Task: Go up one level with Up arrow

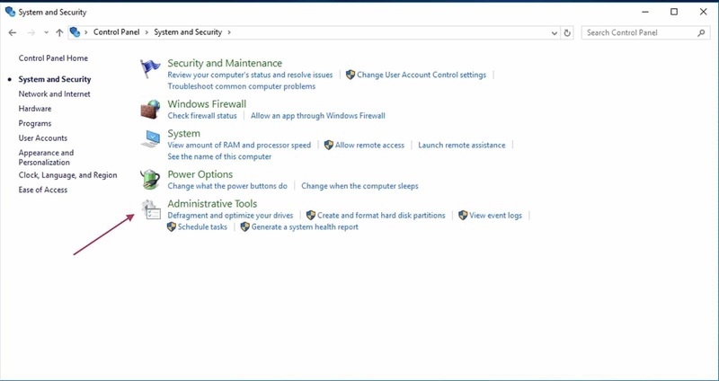Action: coord(59,32)
